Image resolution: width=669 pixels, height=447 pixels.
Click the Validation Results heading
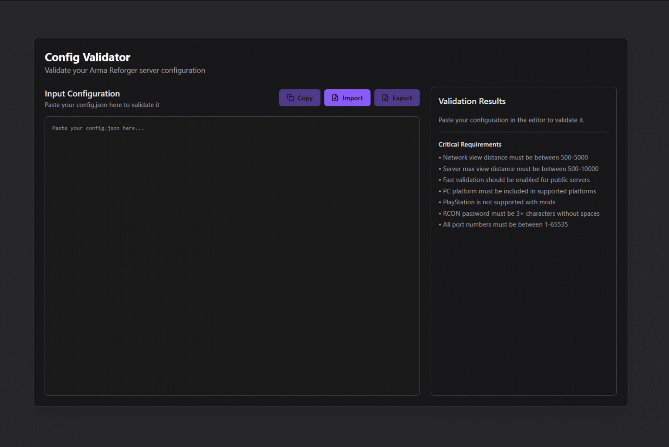[x=472, y=101]
